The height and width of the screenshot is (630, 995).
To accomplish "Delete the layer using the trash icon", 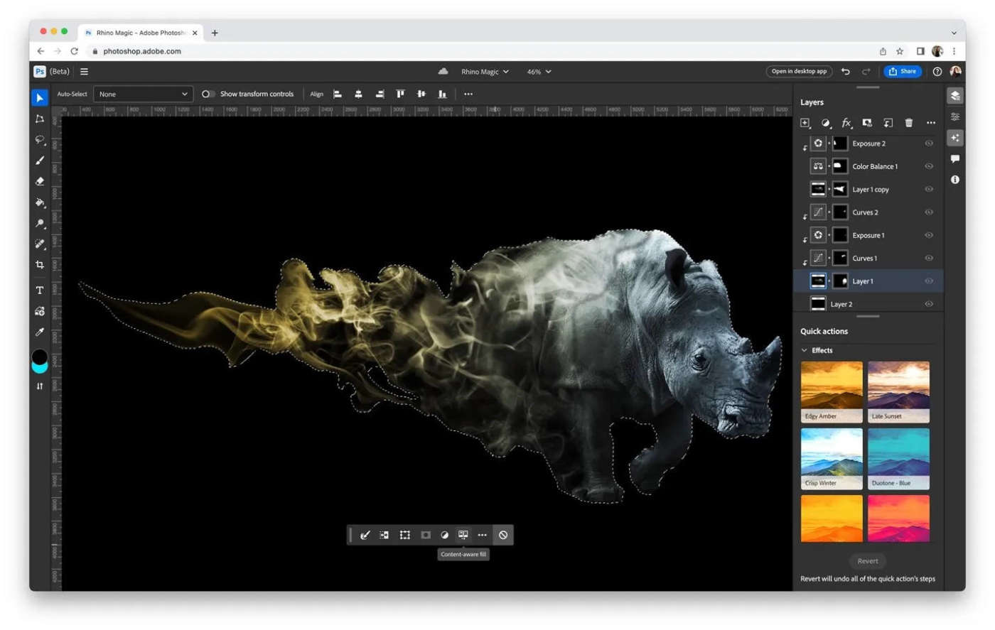I will (x=908, y=122).
